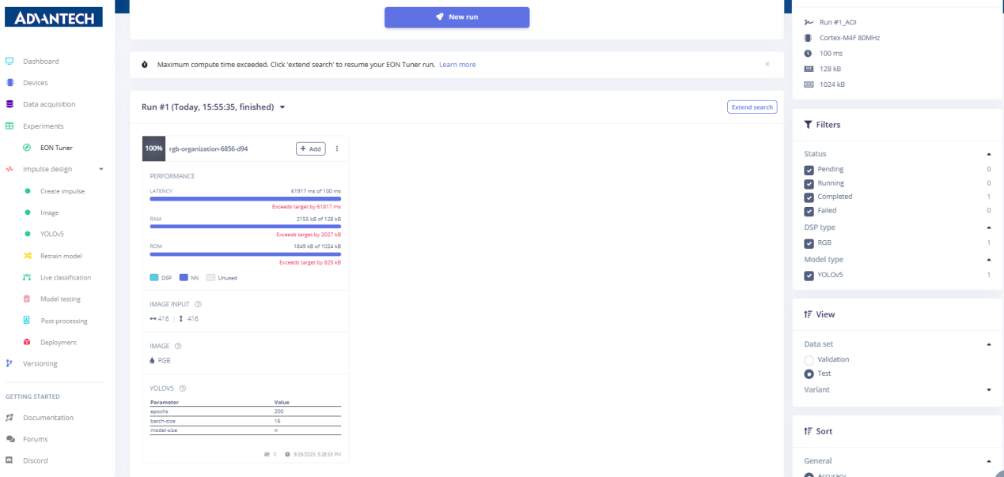The image size is (1004, 477).
Task: Collapse the General sort section
Action: point(988,461)
